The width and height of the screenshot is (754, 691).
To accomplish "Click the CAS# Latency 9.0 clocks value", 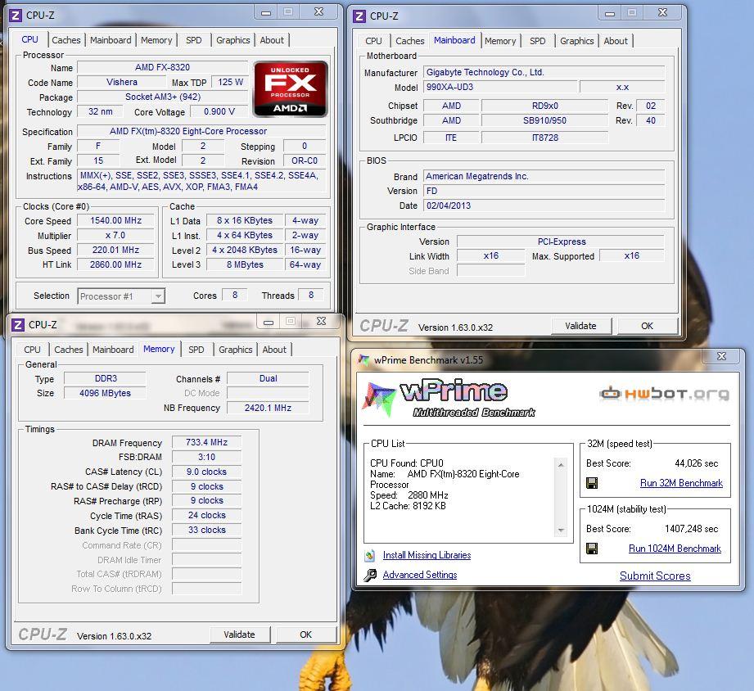I will click(x=207, y=472).
